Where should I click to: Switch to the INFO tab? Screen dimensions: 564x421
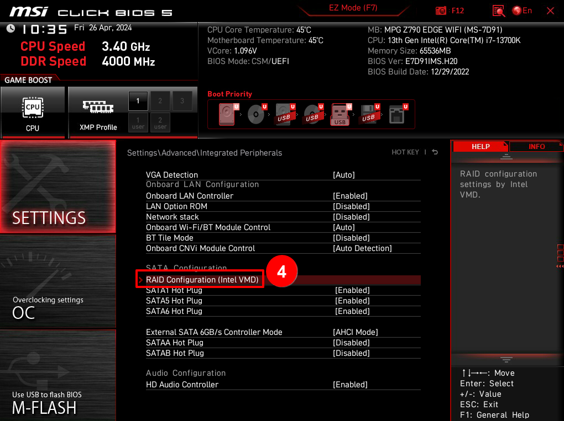click(536, 146)
